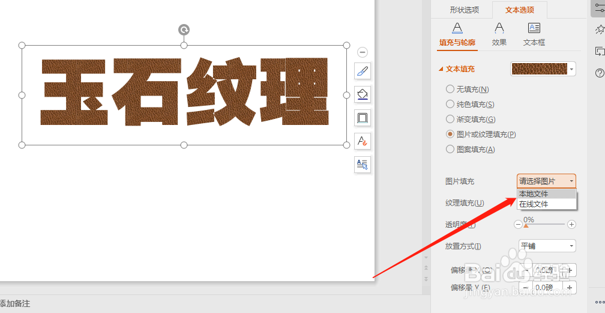Open the 放置方式 平铺 dropdown
Image resolution: width=605 pixels, height=313 pixels.
(547, 246)
